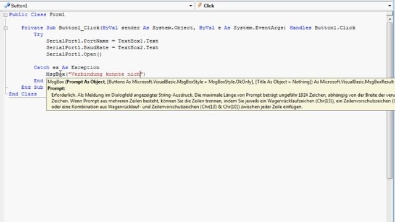This screenshot has width=395, height=222.
Task: Click 'SerialPort1.BaudRate = TextBox2.Text' line
Action: tap(102, 47)
